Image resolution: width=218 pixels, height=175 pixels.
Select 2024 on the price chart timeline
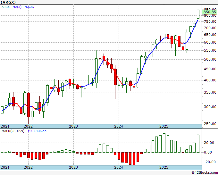[x=119, y=126]
